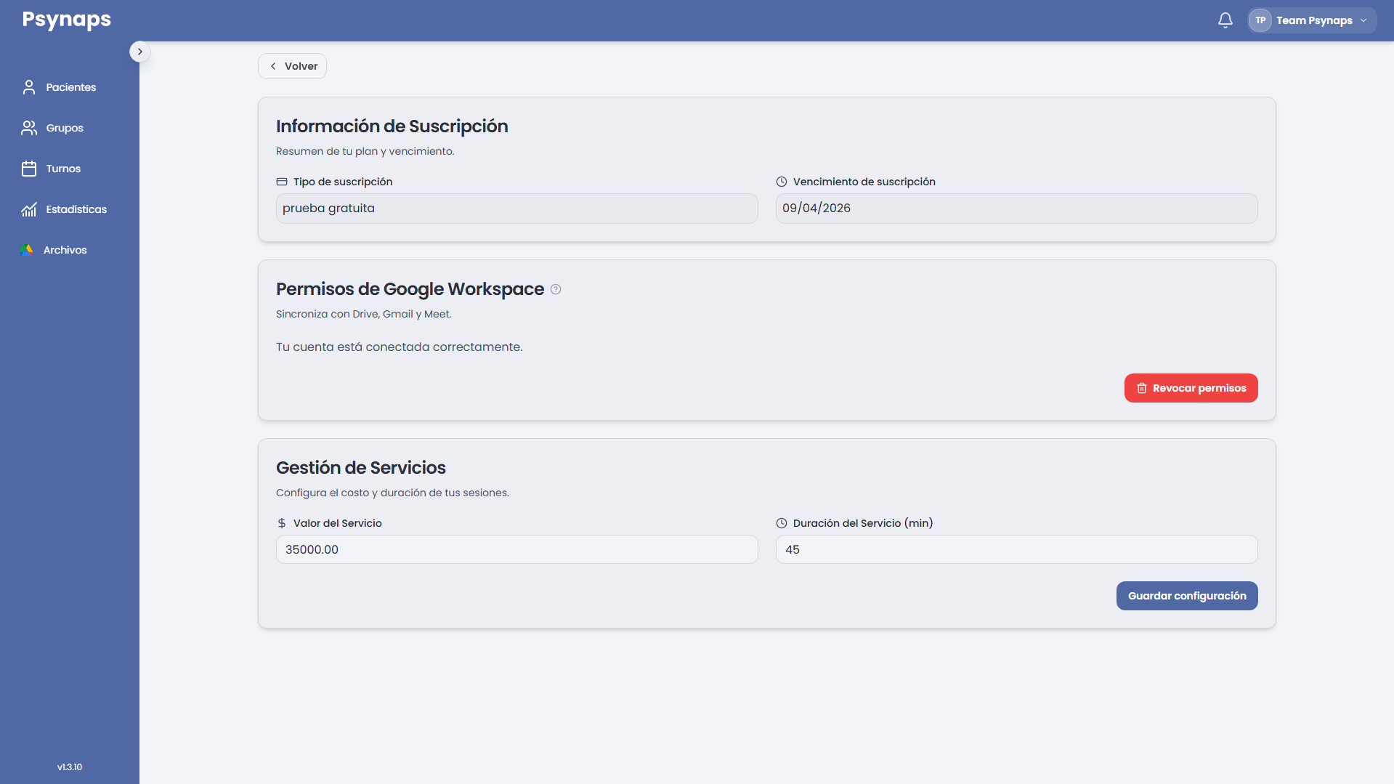Click the Tipo de suscripción field
This screenshot has height=784, width=1394.
(516, 209)
